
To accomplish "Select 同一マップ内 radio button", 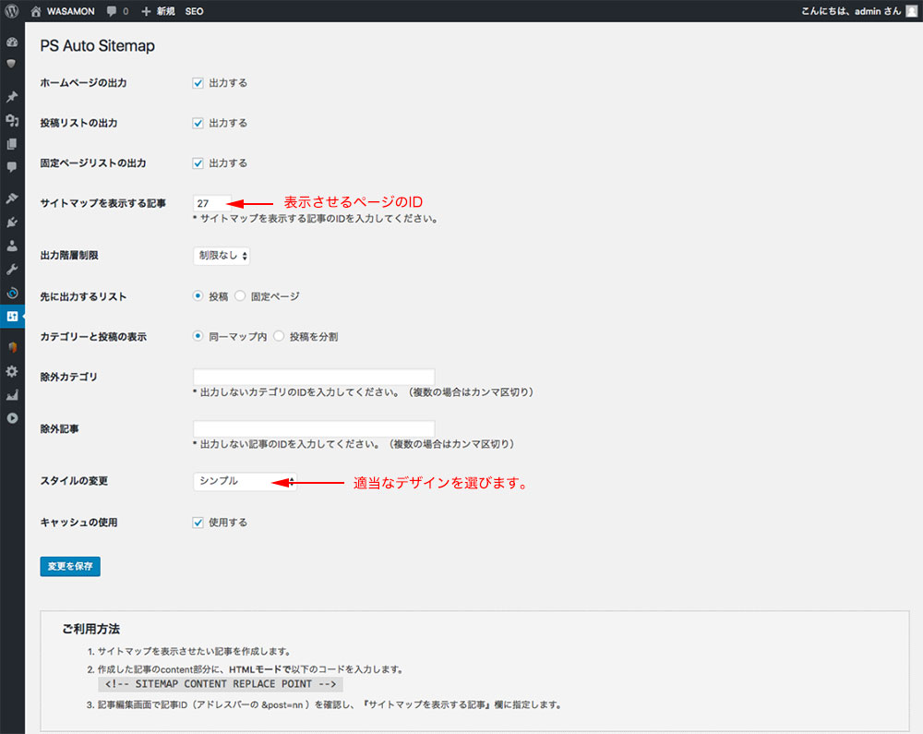I will pyautogui.click(x=198, y=336).
